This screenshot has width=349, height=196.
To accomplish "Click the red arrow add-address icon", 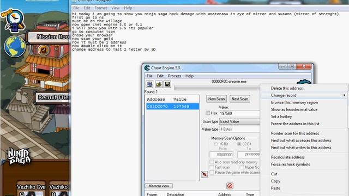I will coord(204,174).
